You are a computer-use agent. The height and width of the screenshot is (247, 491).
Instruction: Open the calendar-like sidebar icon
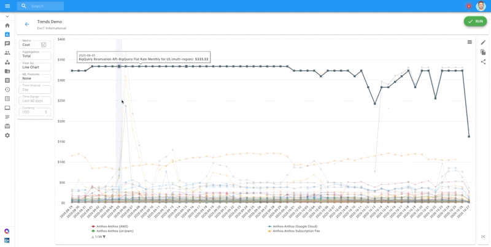7,126
